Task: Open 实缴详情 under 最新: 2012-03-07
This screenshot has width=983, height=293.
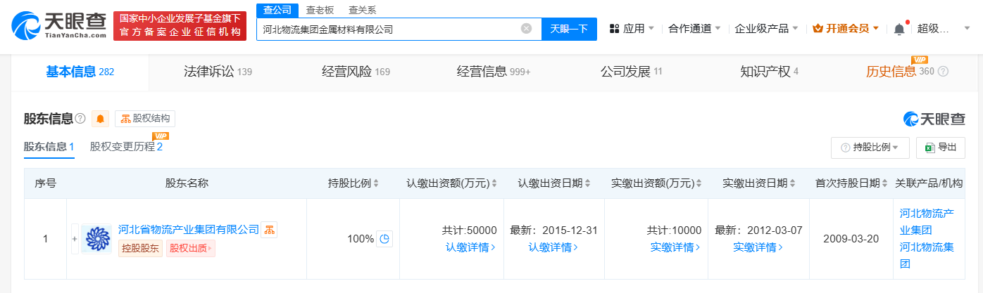Action: click(758, 247)
